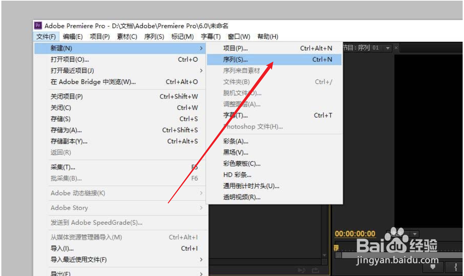Open the 适合 zoom level dropdown
The width and height of the screenshot is (464, 276).
(x=414, y=233)
